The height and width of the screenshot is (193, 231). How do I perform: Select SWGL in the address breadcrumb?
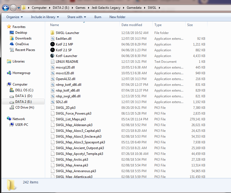click(x=152, y=8)
